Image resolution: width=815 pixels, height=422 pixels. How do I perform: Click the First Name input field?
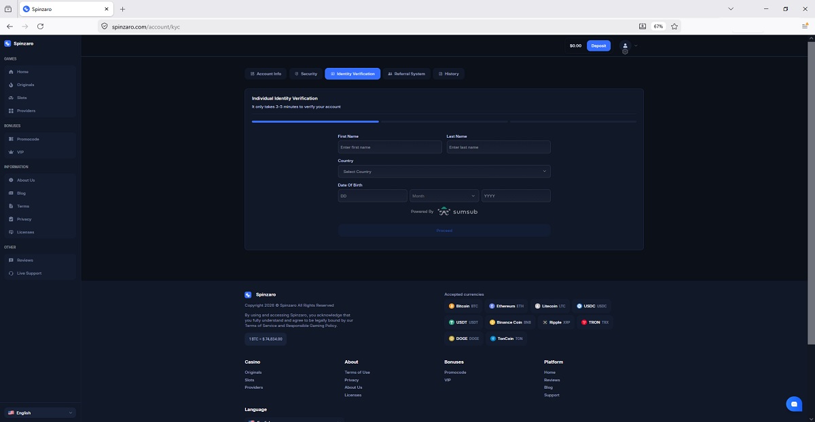(x=389, y=147)
